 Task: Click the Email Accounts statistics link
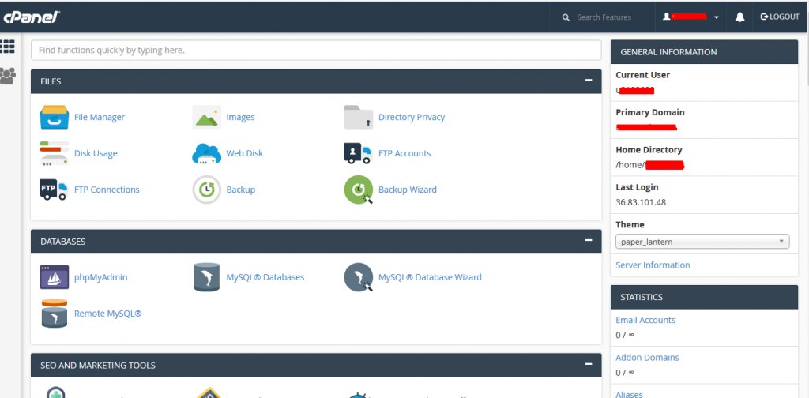click(x=645, y=320)
